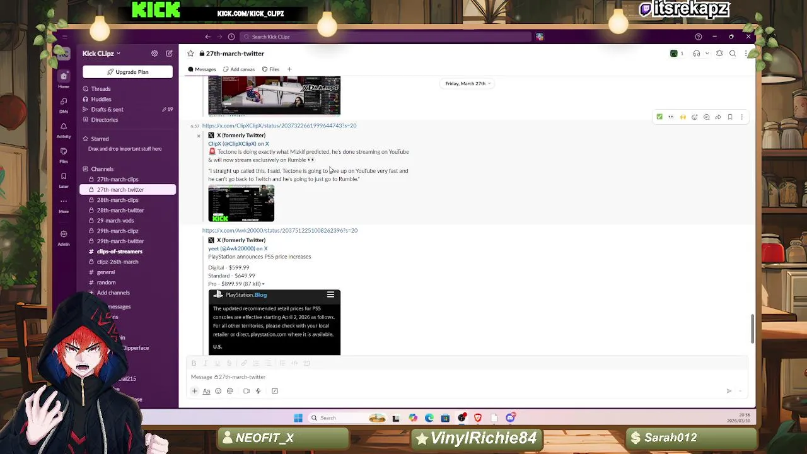The image size is (807, 454).
Task: Open the ClipXClipX status link
Action: (x=279, y=125)
